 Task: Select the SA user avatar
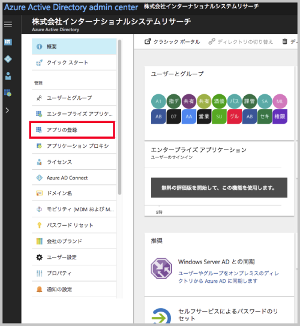click(x=265, y=101)
